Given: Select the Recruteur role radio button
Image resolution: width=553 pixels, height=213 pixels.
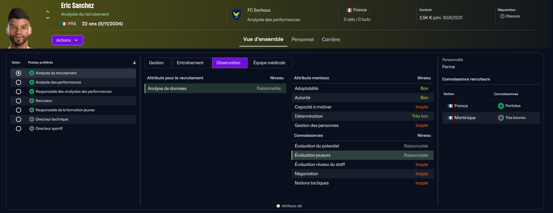Looking at the screenshot, I should click(19, 101).
